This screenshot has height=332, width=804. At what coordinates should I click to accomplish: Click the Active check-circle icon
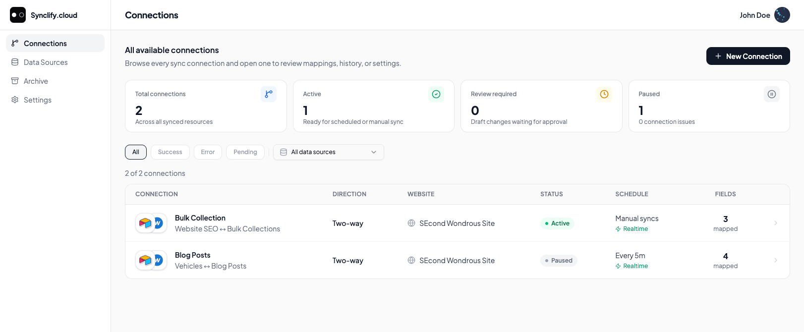[436, 94]
